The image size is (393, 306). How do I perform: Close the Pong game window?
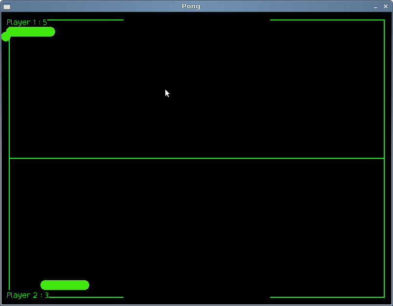tap(386, 6)
